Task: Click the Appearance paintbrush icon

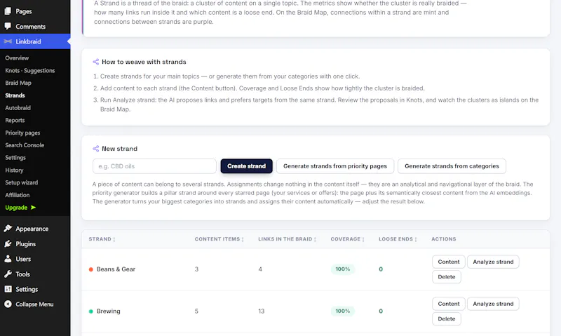Action: [8, 228]
